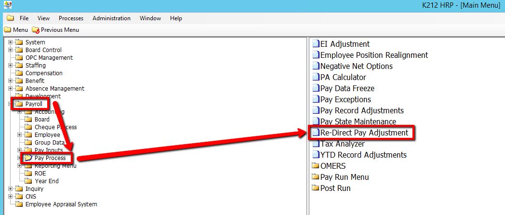The image size is (505, 215).
Task: Select the Year End folder
Action: (46, 181)
